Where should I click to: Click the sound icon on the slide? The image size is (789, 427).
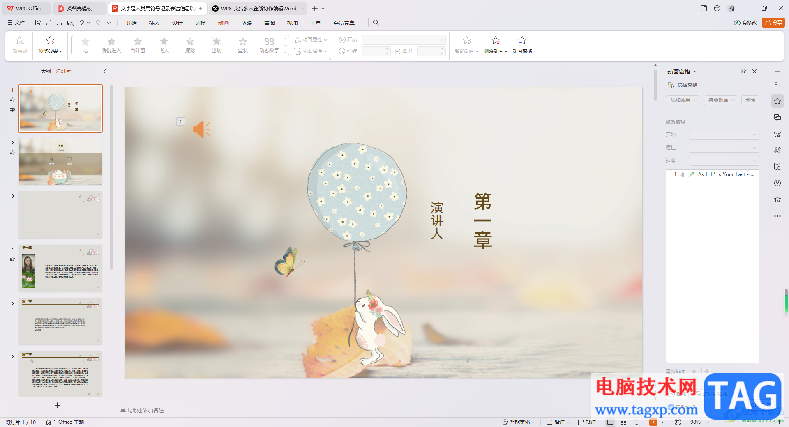click(201, 129)
